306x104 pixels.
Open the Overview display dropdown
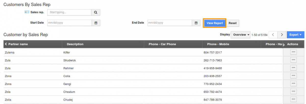pos(240,35)
